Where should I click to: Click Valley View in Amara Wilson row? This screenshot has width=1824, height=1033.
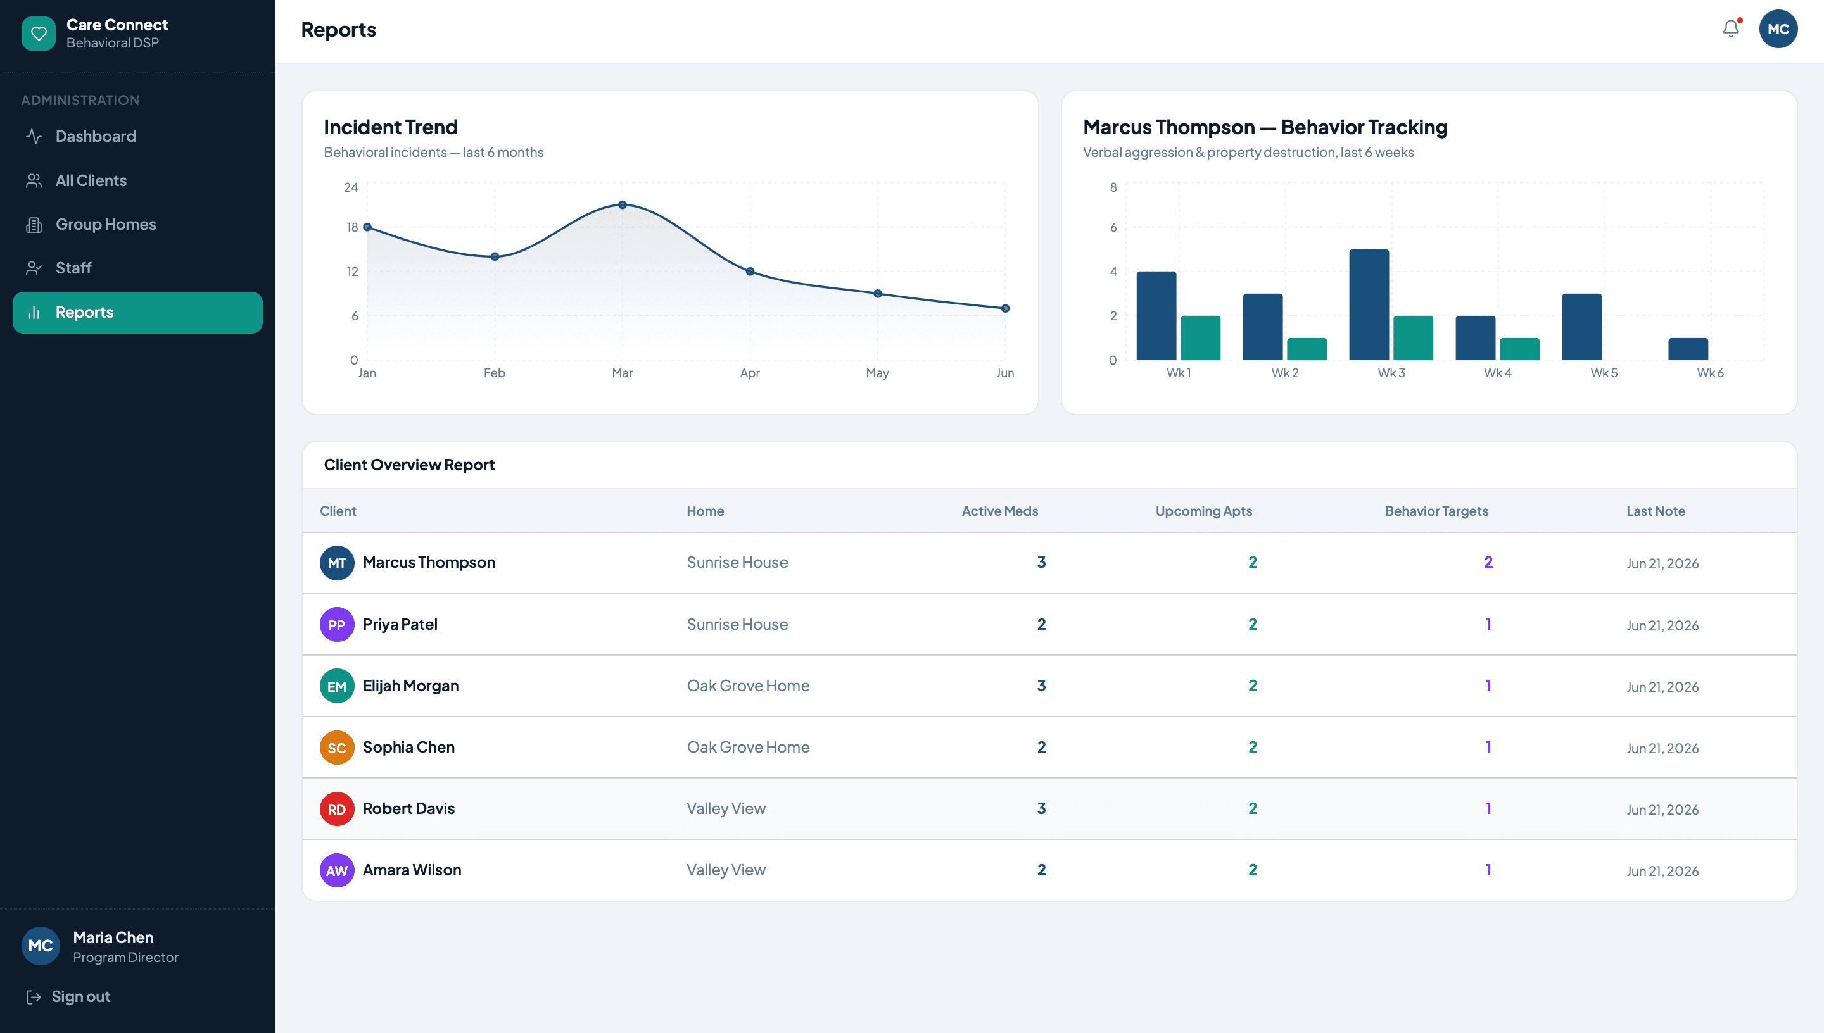[725, 870]
